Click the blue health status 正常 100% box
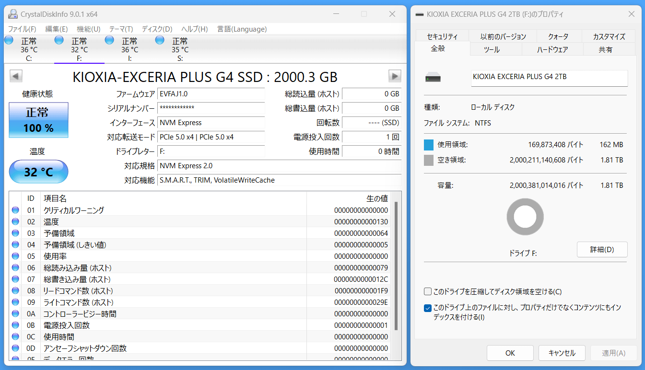The width and height of the screenshot is (645, 370). 38,120
